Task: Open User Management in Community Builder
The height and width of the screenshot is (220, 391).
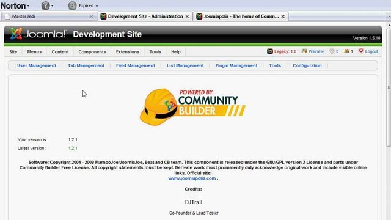Action: pyautogui.click(x=37, y=65)
